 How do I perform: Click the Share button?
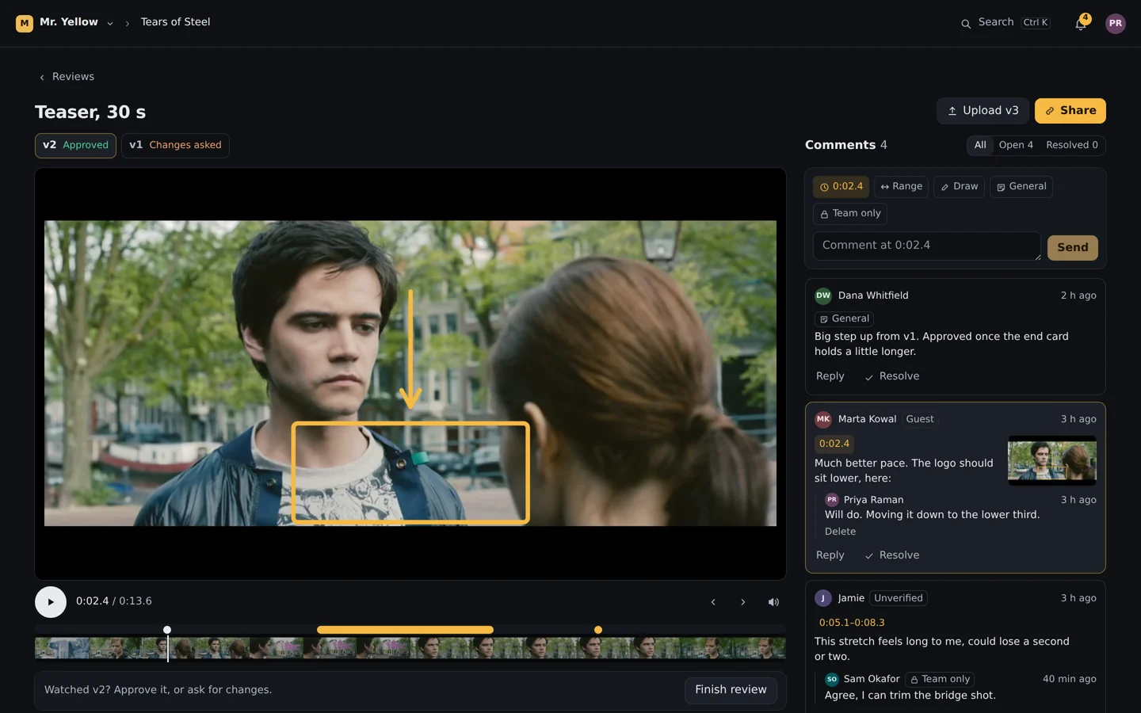tap(1070, 111)
